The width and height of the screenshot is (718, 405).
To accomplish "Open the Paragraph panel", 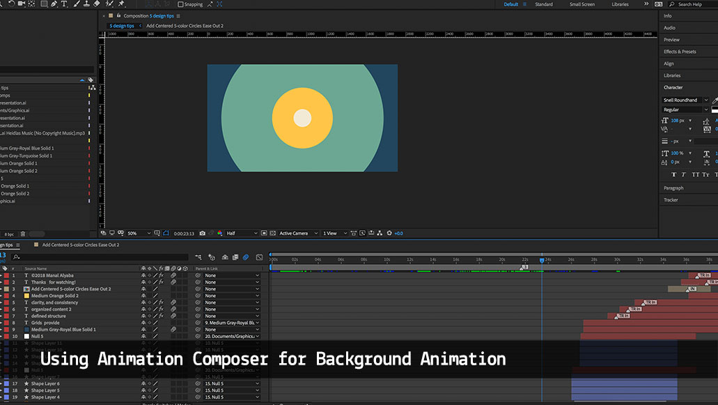I will point(673,188).
